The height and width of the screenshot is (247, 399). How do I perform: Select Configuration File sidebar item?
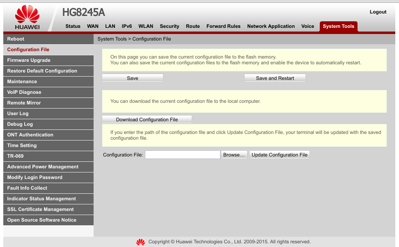pyautogui.click(x=48, y=50)
